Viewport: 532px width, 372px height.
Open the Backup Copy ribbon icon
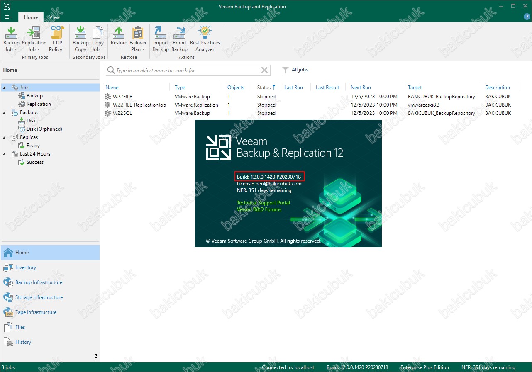click(81, 39)
